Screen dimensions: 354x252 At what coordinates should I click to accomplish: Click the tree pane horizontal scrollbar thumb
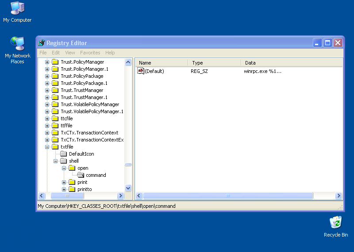coord(67,195)
